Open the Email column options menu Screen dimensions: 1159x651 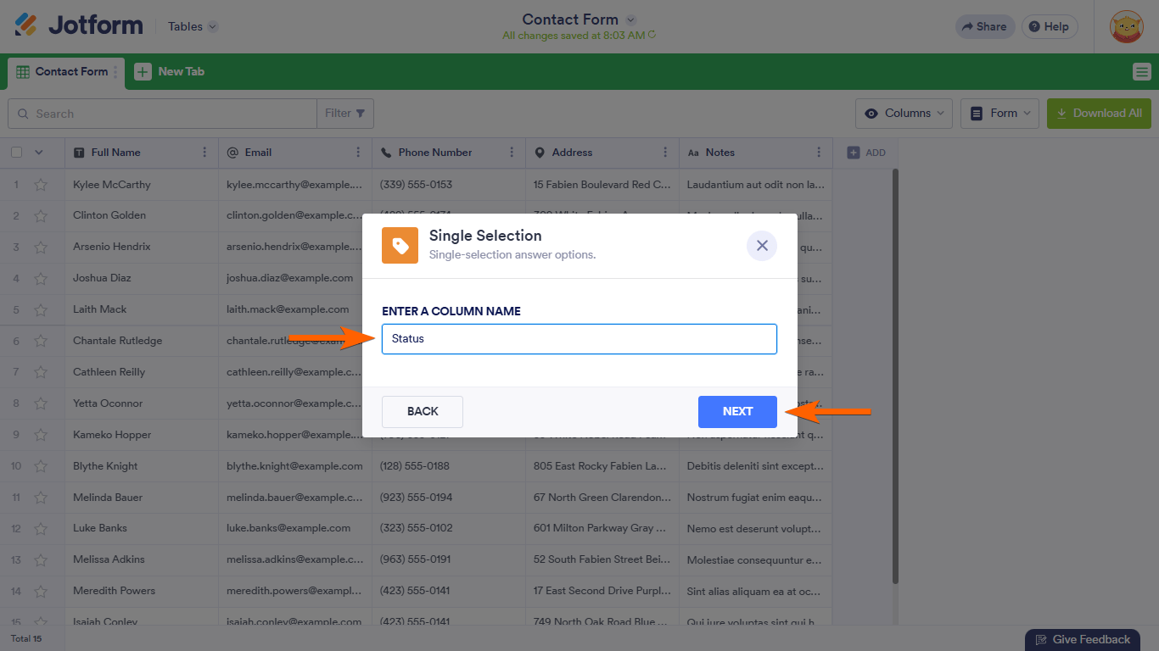358,153
